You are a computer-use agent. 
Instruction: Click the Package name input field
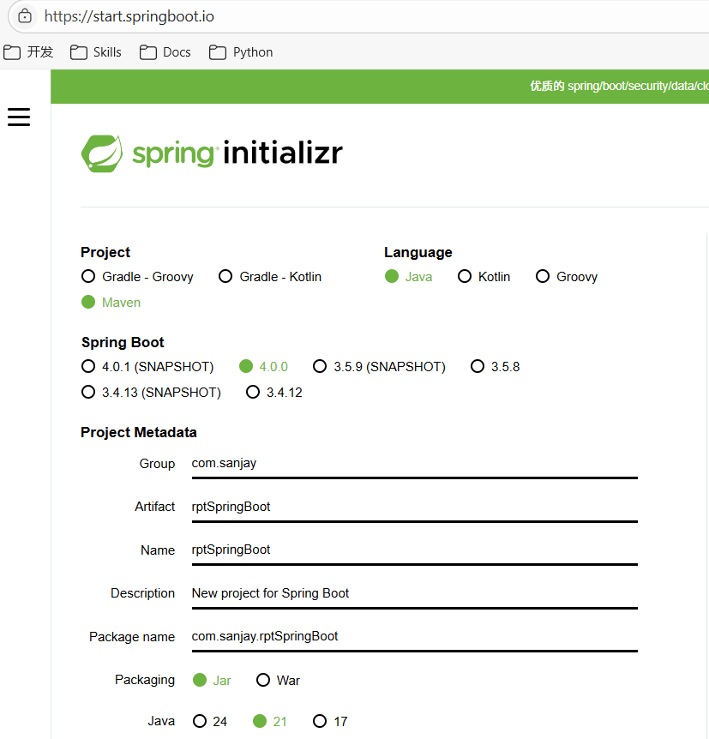[414, 637]
